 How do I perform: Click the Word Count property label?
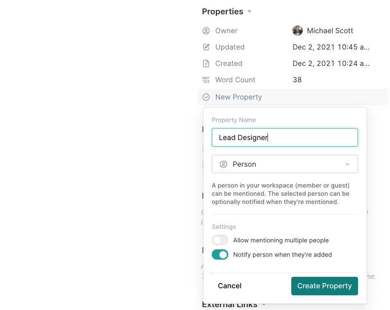pyautogui.click(x=235, y=80)
